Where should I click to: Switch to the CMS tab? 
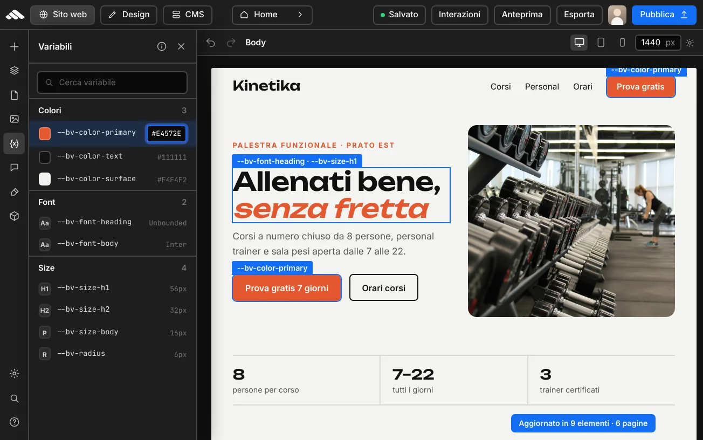[x=188, y=15]
